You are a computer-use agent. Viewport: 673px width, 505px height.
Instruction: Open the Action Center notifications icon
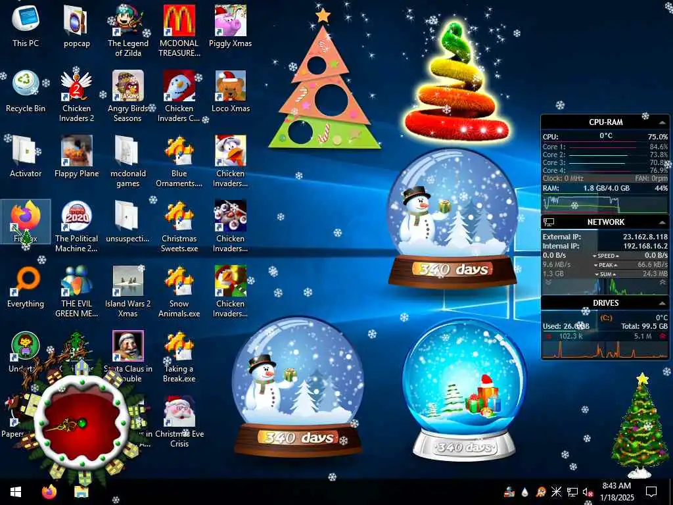click(x=651, y=492)
